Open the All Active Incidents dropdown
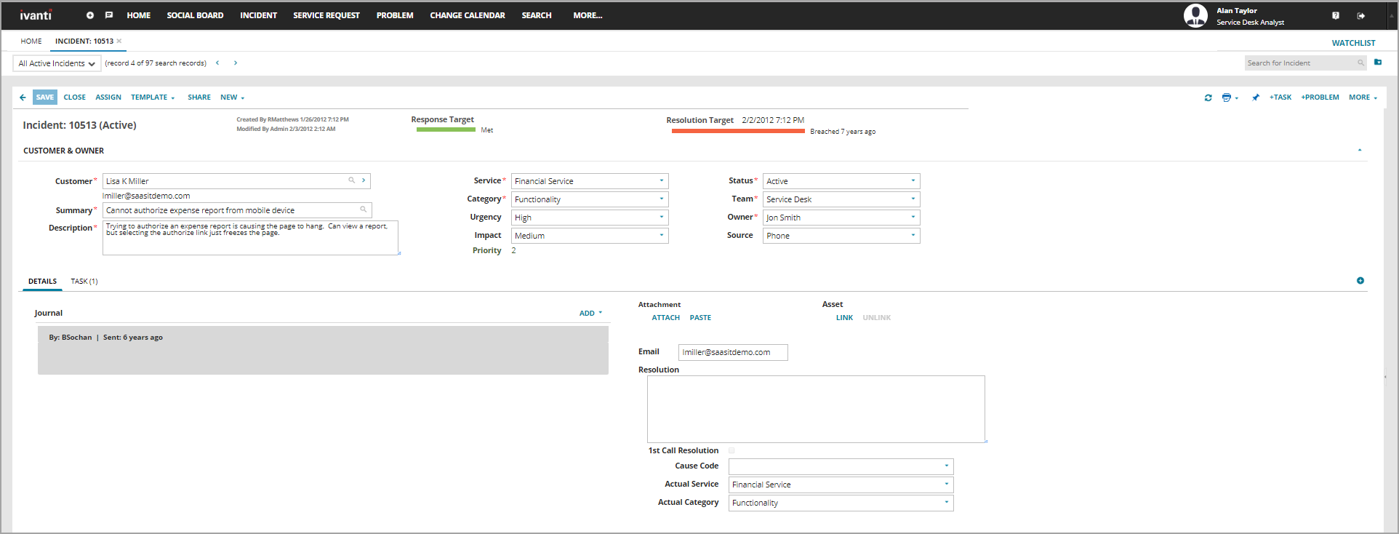 coord(57,64)
